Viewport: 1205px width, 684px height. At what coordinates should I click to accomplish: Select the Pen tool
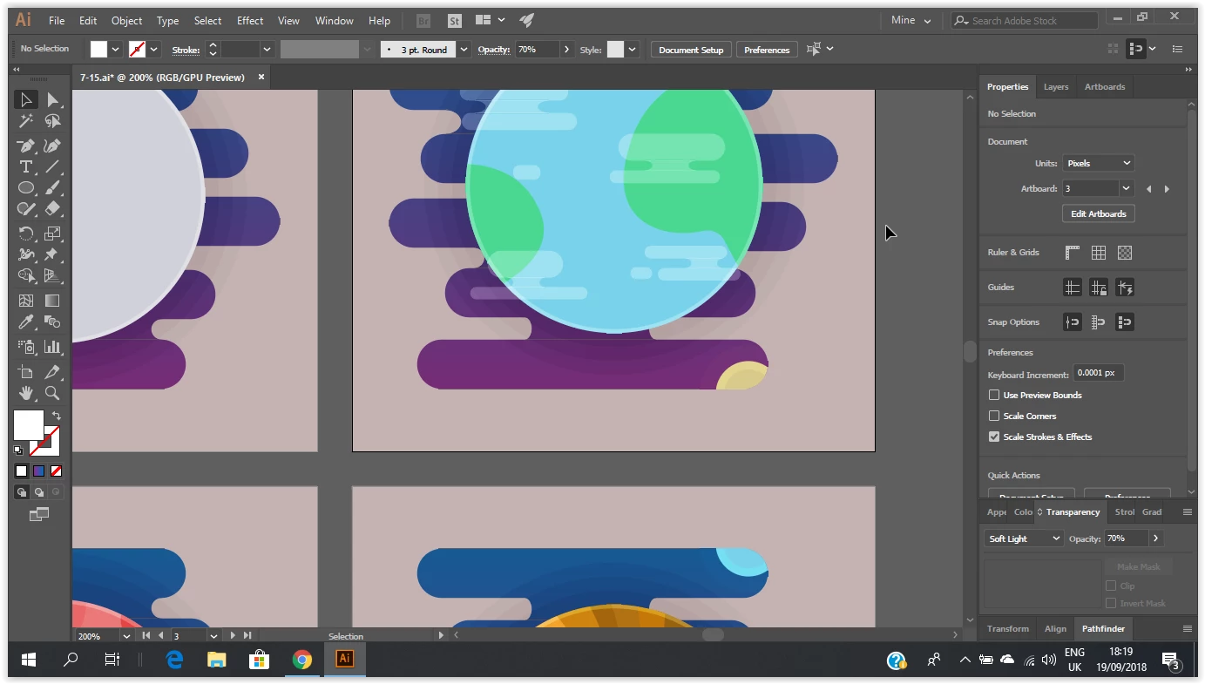click(26, 146)
